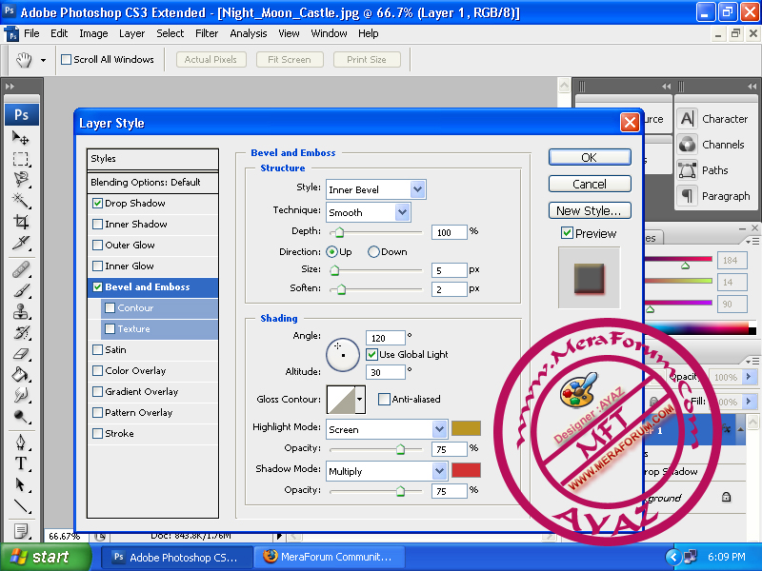Open the File menu

[31, 33]
